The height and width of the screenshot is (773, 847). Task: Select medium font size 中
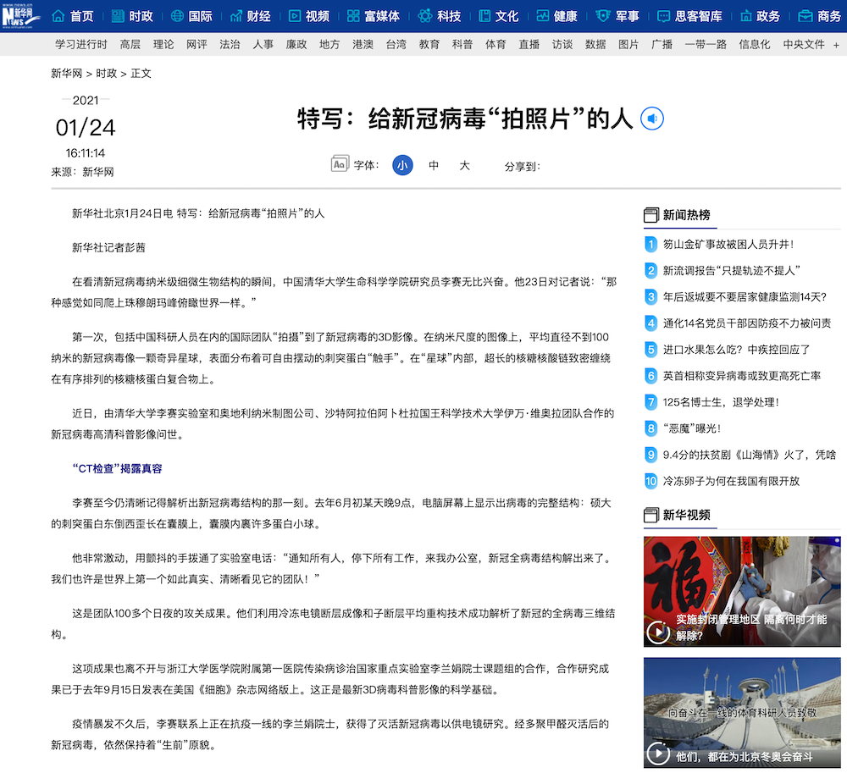click(x=434, y=165)
